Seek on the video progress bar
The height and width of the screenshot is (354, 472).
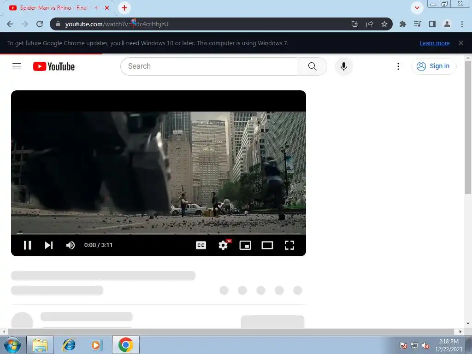coord(159,233)
